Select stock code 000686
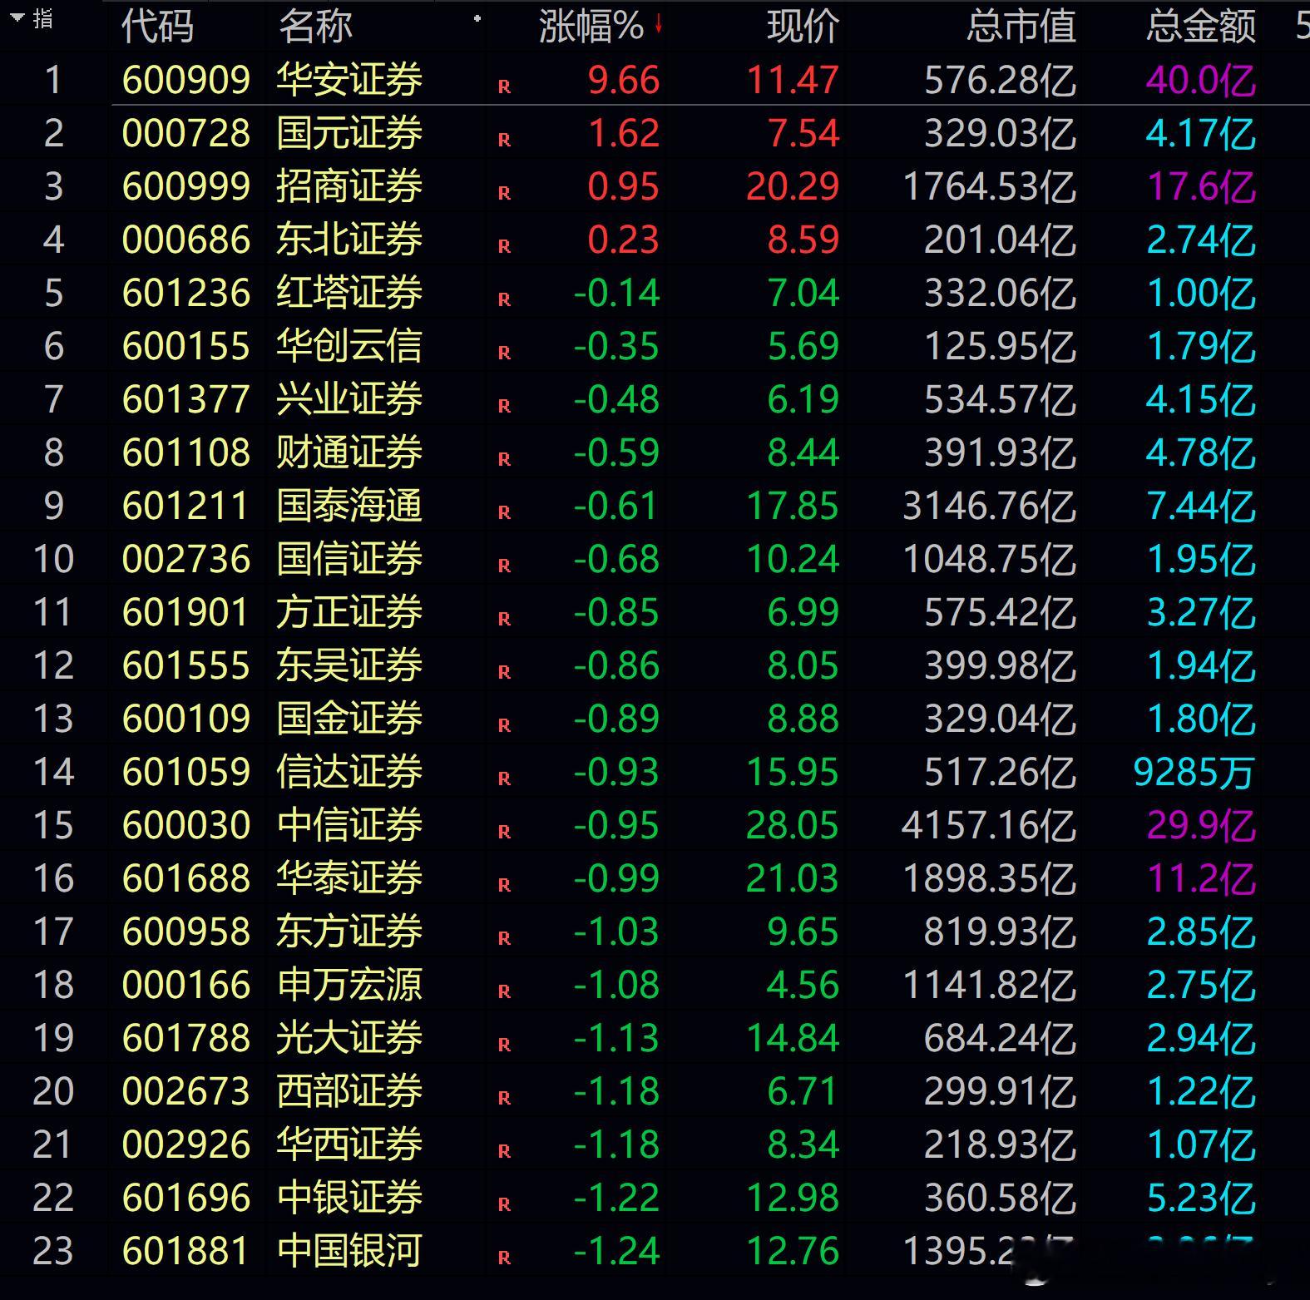 point(186,240)
